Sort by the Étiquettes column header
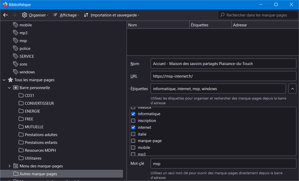299x181 pixels. [210, 25]
